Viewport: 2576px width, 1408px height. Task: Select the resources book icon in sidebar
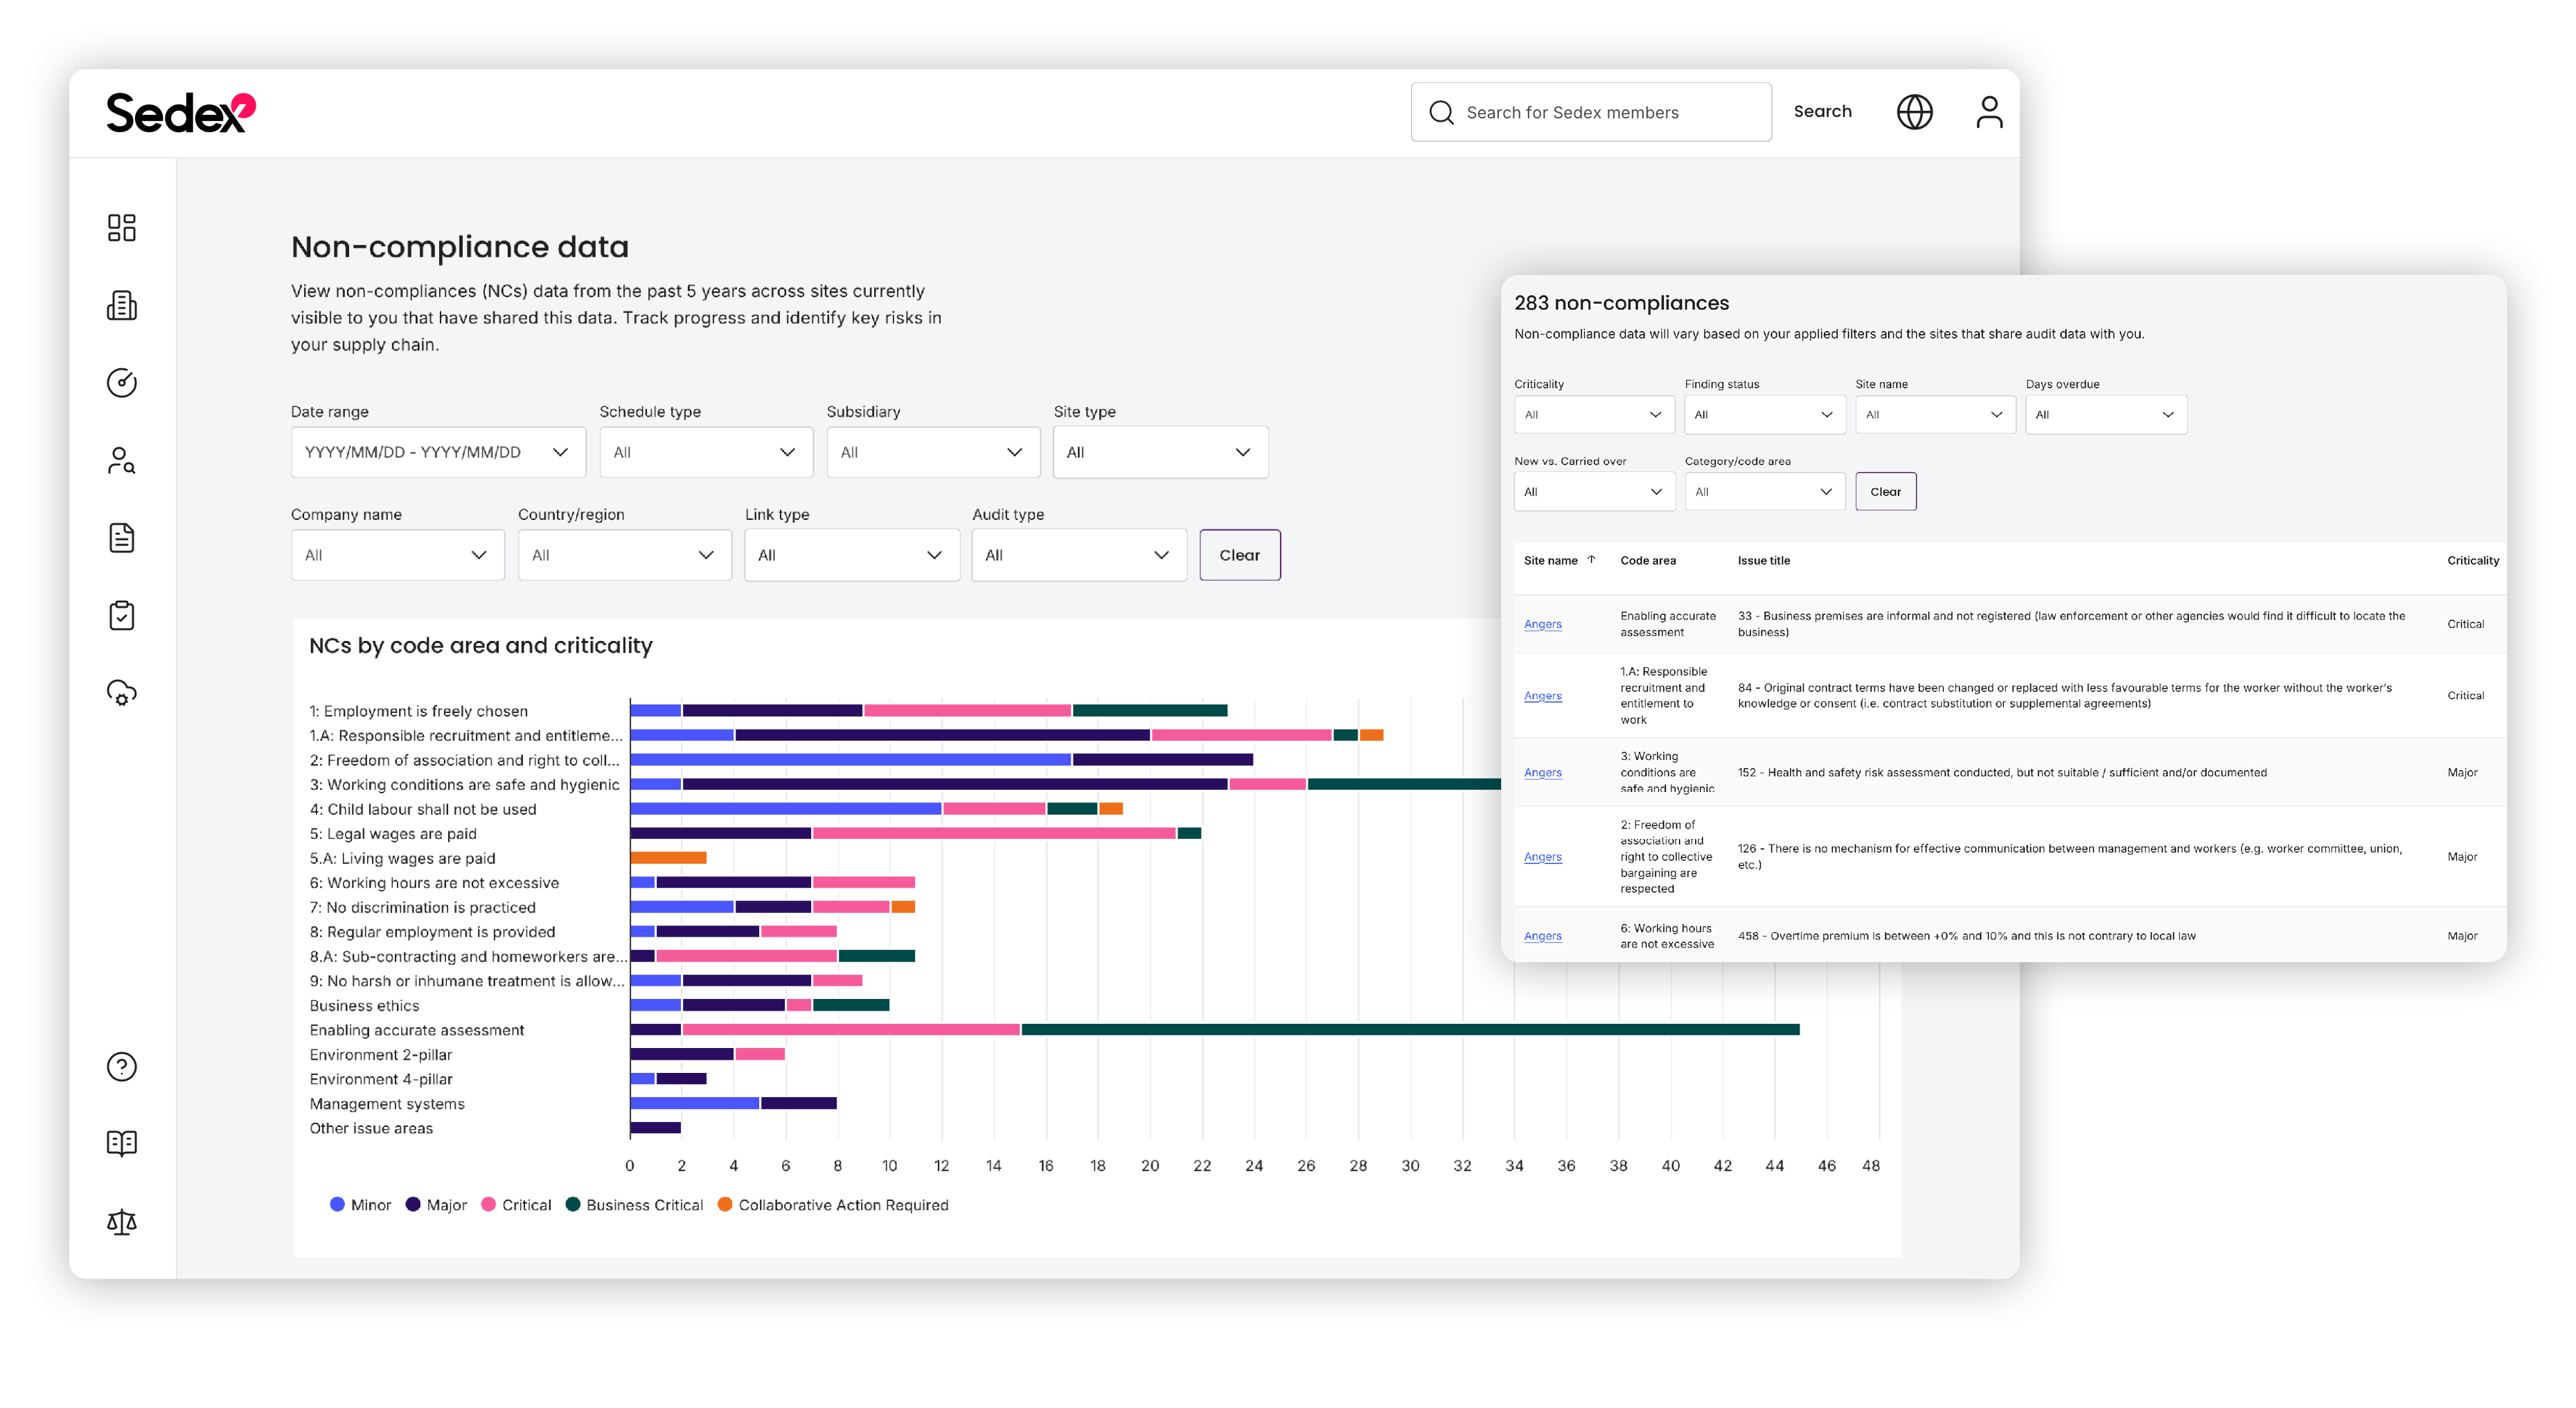pyautogui.click(x=122, y=1143)
